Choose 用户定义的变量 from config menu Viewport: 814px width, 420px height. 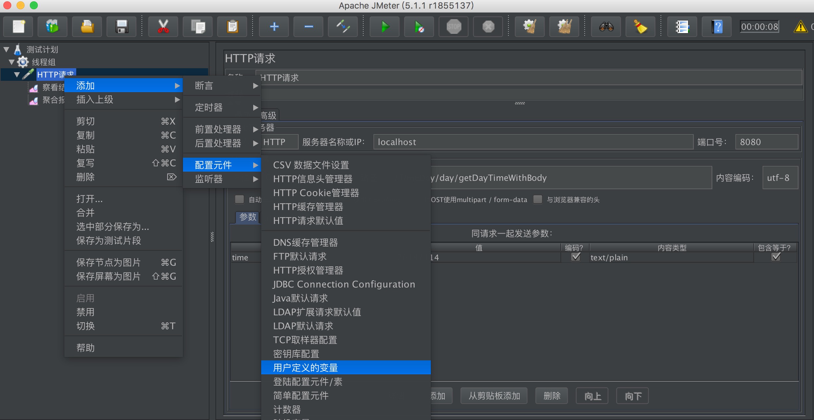346,368
